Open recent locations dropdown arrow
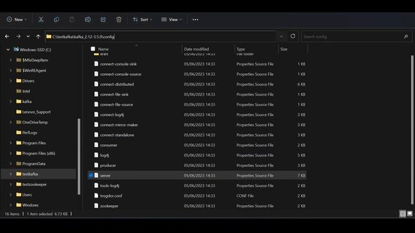This screenshot has width=415, height=233. 28,36
